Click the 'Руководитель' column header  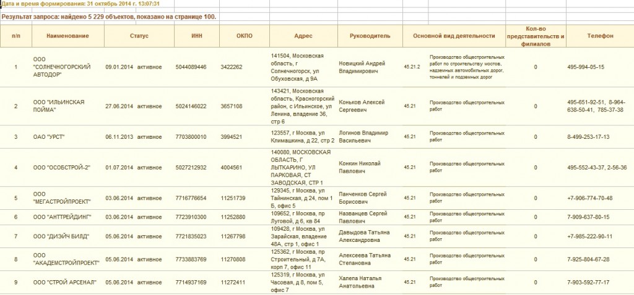click(x=370, y=36)
